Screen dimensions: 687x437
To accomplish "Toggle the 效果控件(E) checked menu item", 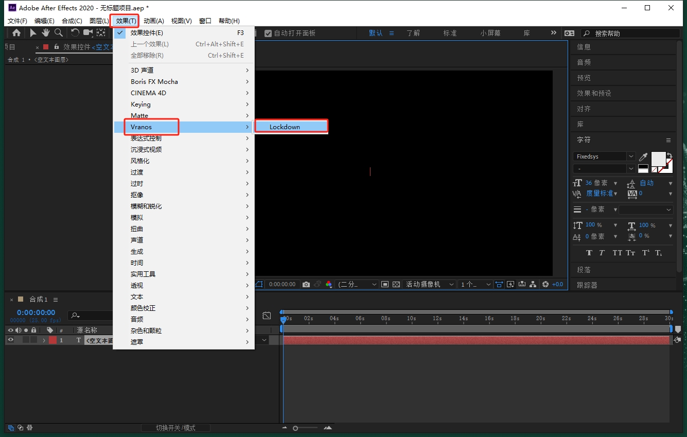I will coord(147,33).
